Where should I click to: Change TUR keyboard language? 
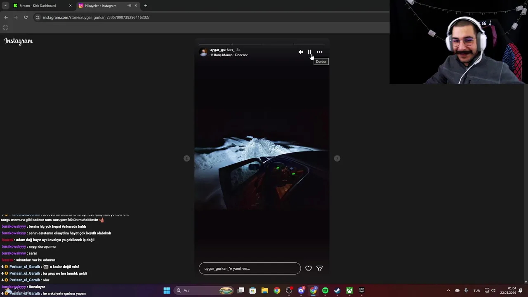point(476,290)
